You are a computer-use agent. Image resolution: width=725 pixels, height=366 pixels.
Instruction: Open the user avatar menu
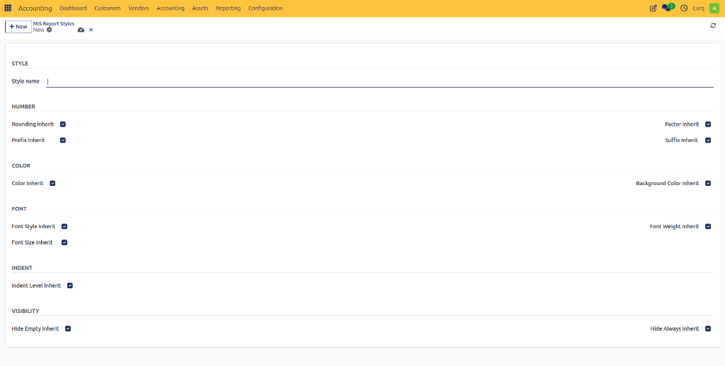714,8
